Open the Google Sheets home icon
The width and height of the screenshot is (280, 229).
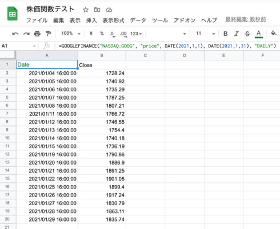(x=13, y=14)
